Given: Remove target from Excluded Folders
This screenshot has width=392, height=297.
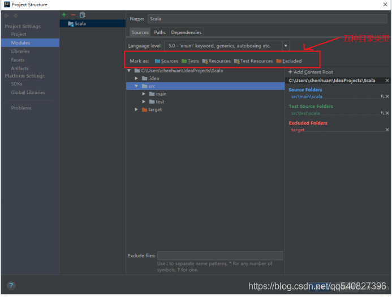Looking at the screenshot, I should coord(387,130).
